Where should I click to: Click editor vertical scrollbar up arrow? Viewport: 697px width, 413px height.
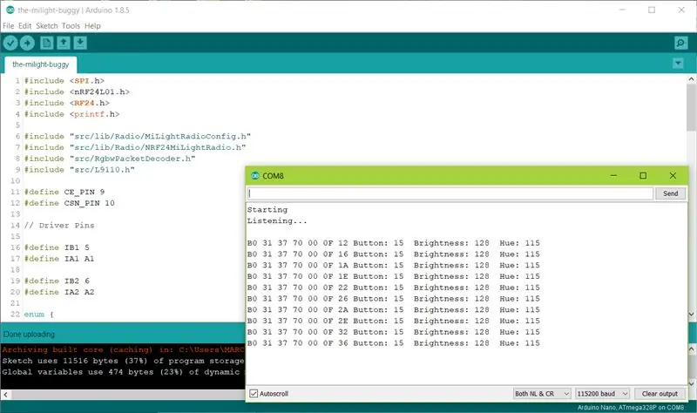pyautogui.click(x=691, y=79)
